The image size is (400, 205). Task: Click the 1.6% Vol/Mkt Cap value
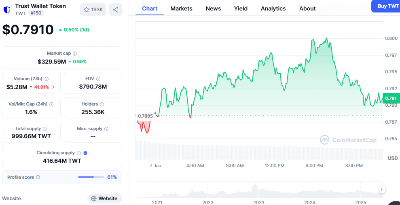(x=32, y=112)
